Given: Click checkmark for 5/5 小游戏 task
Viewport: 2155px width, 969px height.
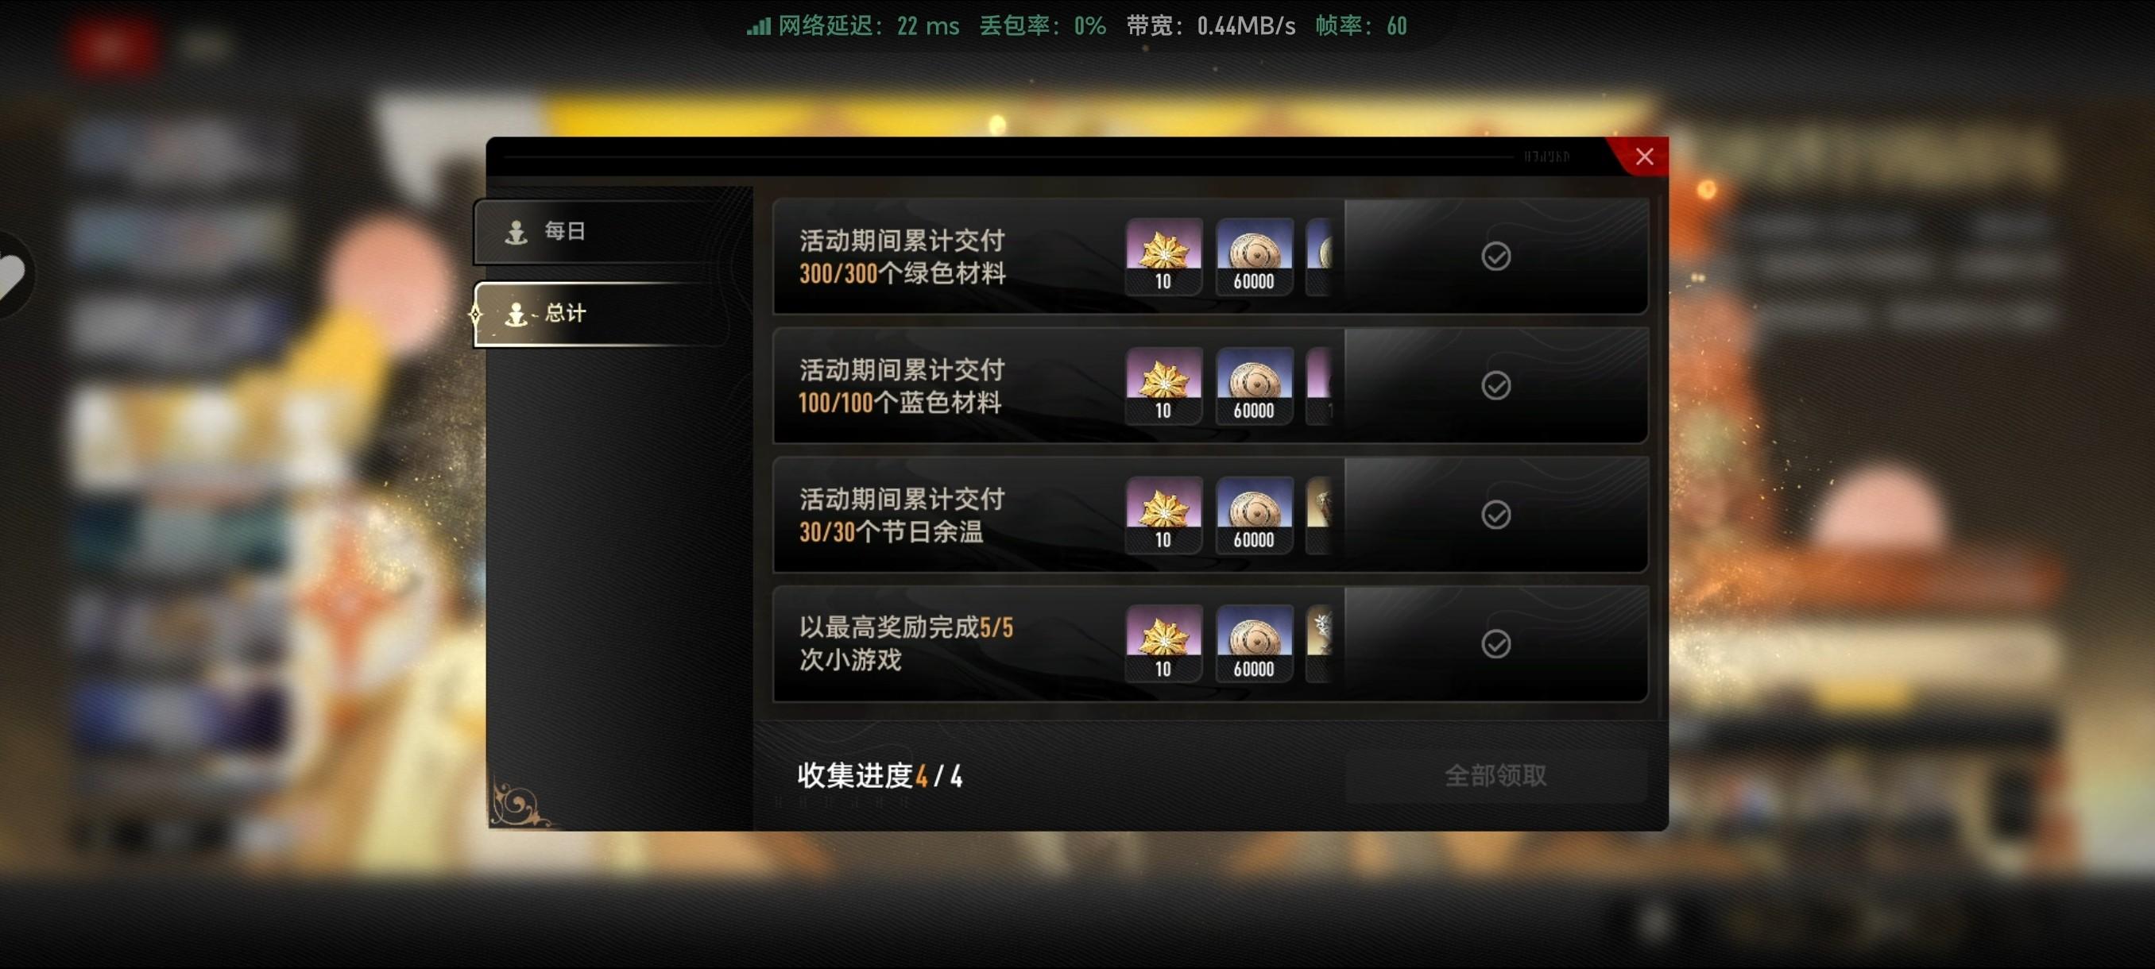Looking at the screenshot, I should pyautogui.click(x=1495, y=644).
